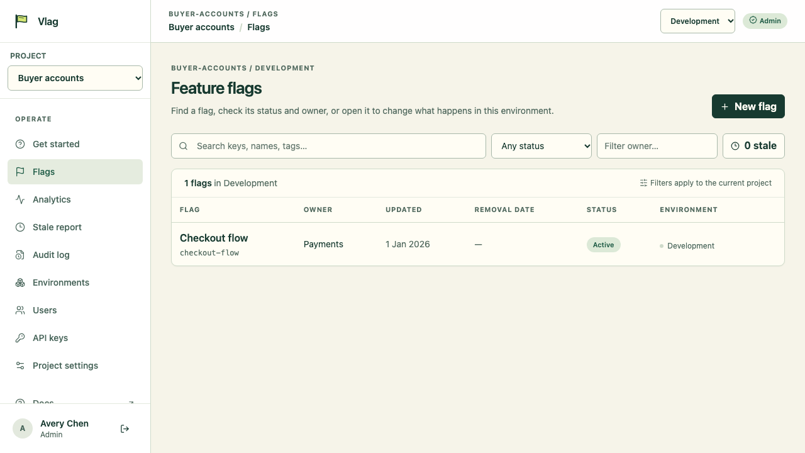Click the filter icon beside Filters apply text

coord(643,183)
